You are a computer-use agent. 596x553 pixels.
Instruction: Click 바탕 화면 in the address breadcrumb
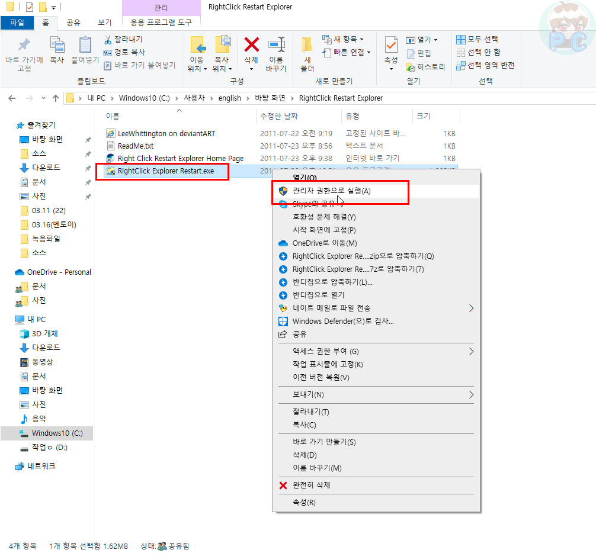click(270, 98)
